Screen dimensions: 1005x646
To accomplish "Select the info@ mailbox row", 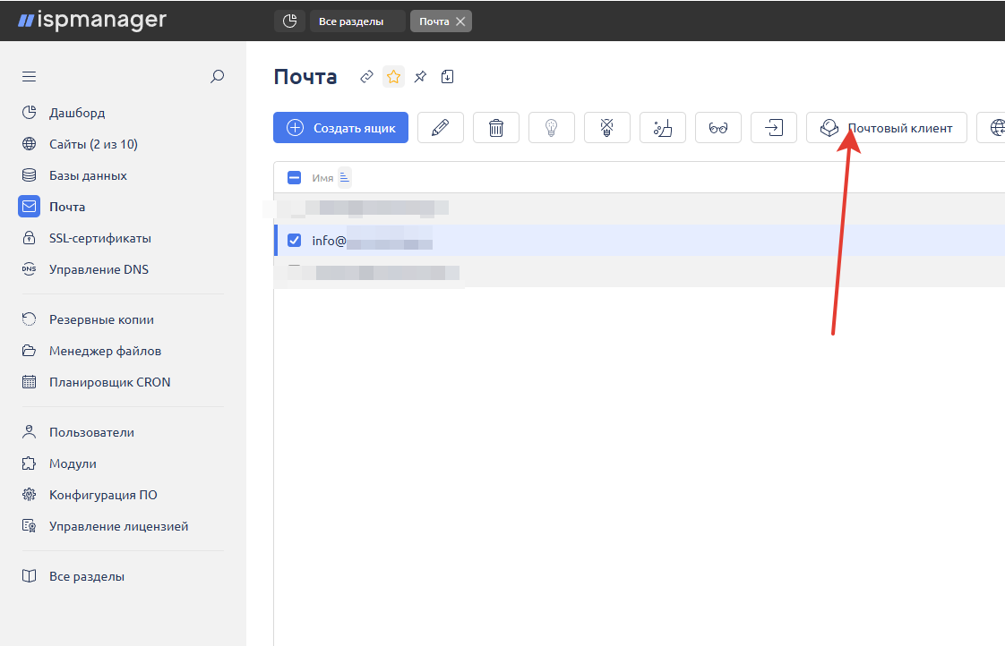I will click(x=639, y=240).
